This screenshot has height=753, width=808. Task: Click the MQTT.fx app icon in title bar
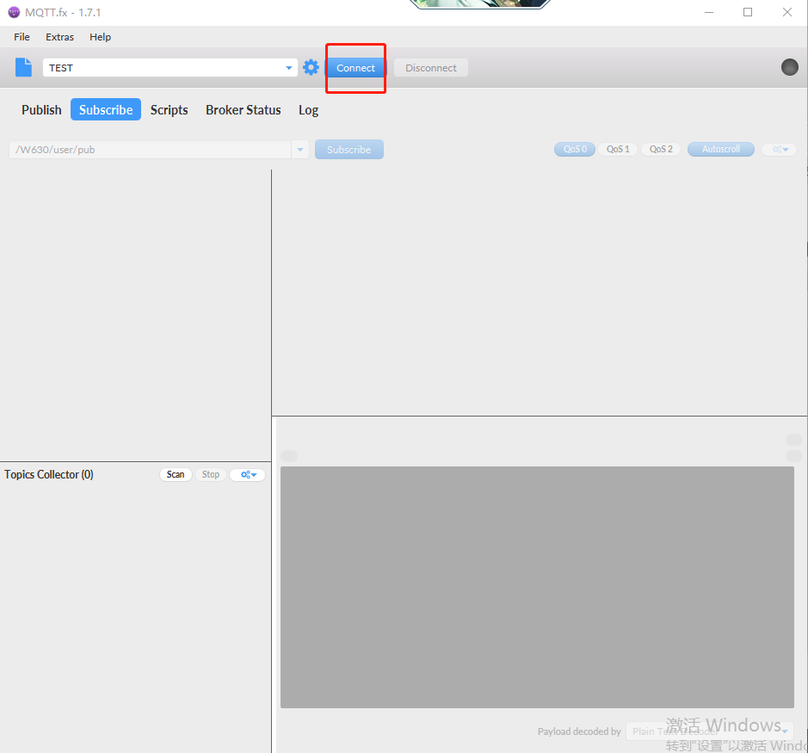point(13,12)
